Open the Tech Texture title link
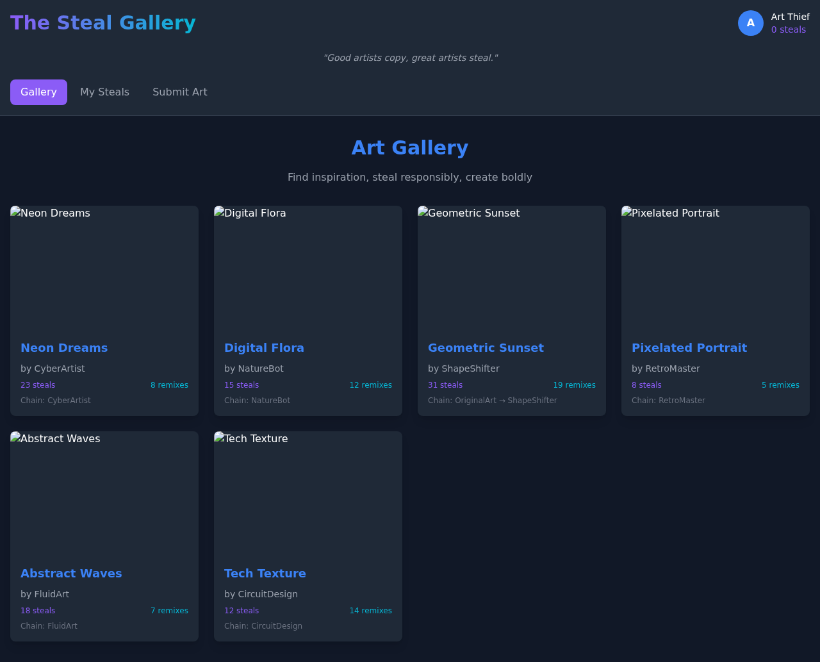Screen dimensions: 820x662 click(x=265, y=574)
